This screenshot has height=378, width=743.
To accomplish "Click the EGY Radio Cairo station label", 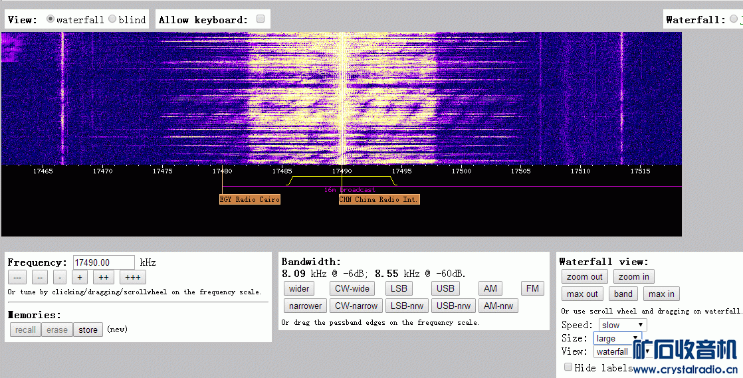I will [250, 199].
